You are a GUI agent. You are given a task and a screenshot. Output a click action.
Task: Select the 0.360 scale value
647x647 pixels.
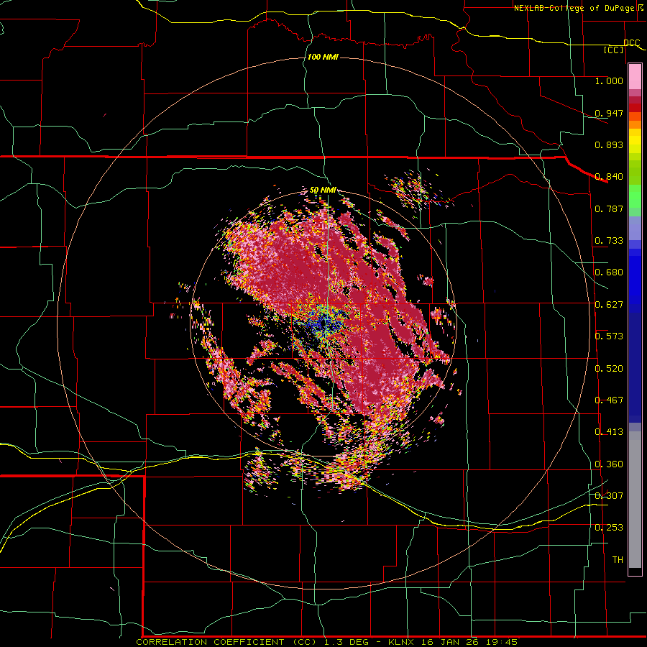(609, 464)
